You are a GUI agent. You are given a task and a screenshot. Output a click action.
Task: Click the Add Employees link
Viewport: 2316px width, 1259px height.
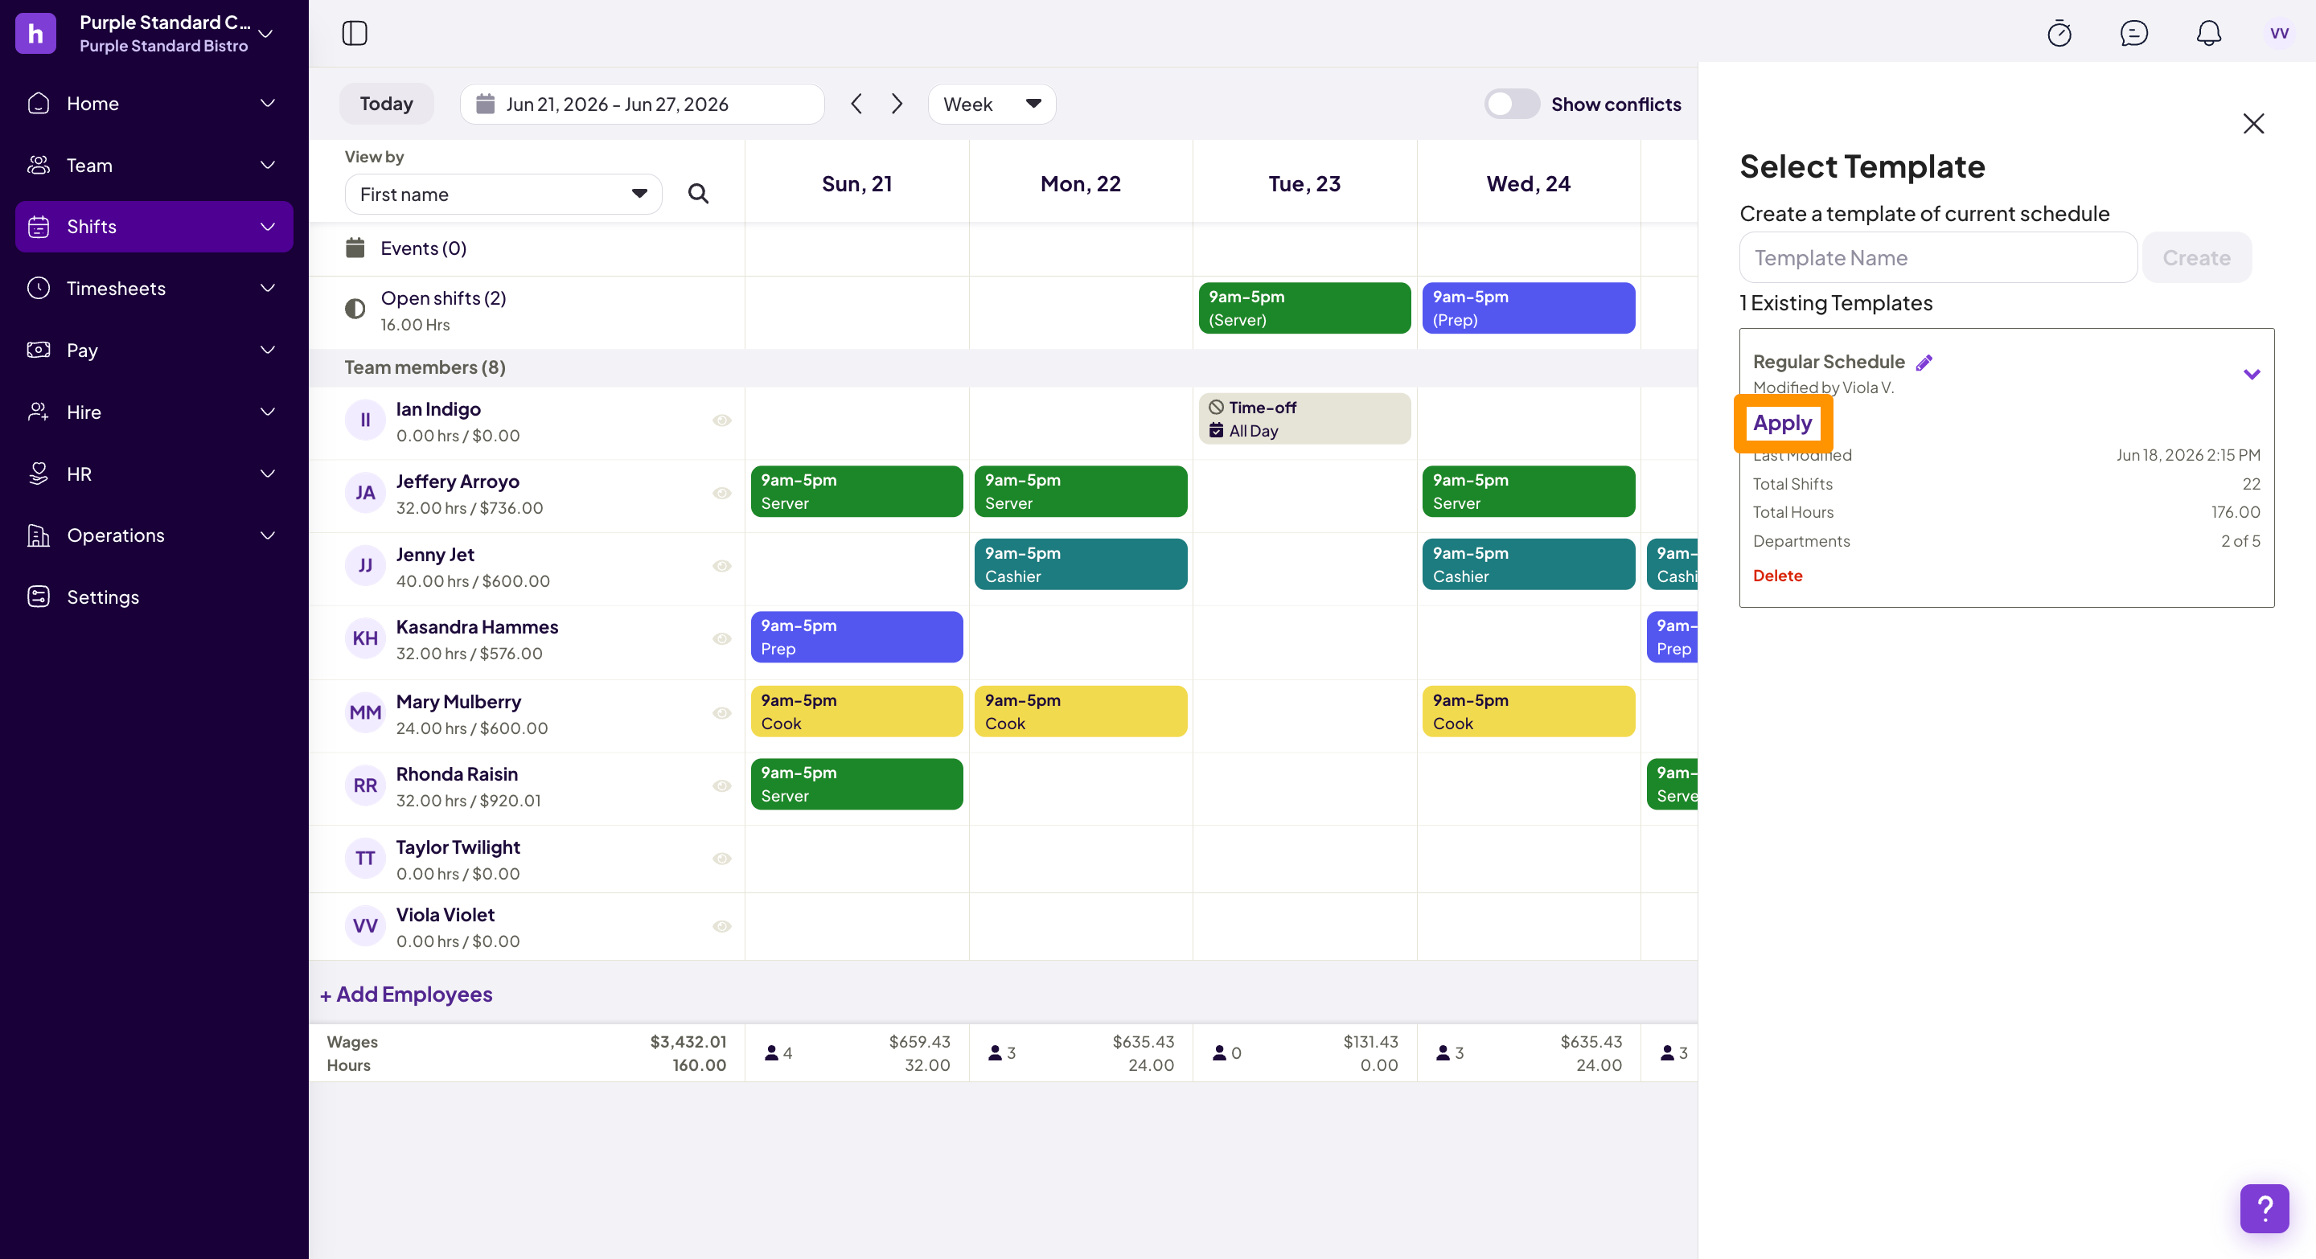pos(405,994)
